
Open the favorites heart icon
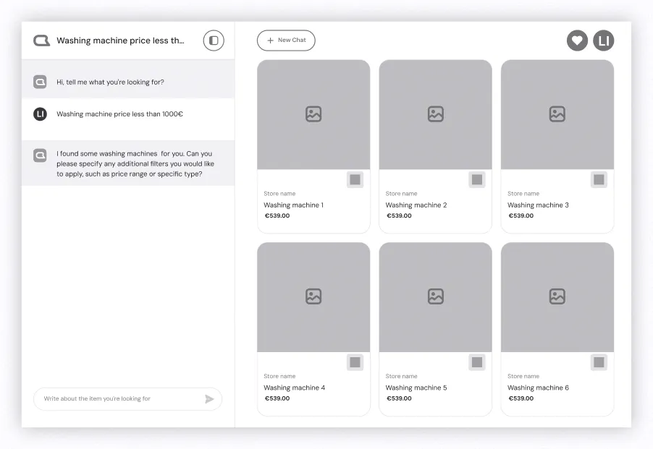(577, 40)
